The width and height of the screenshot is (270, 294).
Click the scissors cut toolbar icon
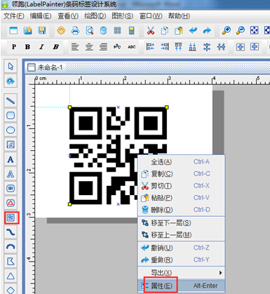[151, 31]
